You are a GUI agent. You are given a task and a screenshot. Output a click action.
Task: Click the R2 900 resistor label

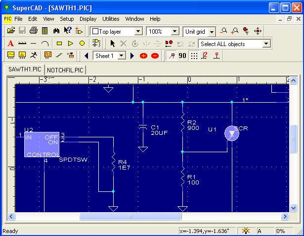click(193, 125)
